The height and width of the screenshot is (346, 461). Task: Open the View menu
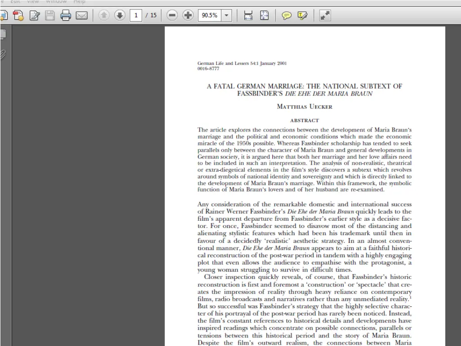(x=33, y=2)
